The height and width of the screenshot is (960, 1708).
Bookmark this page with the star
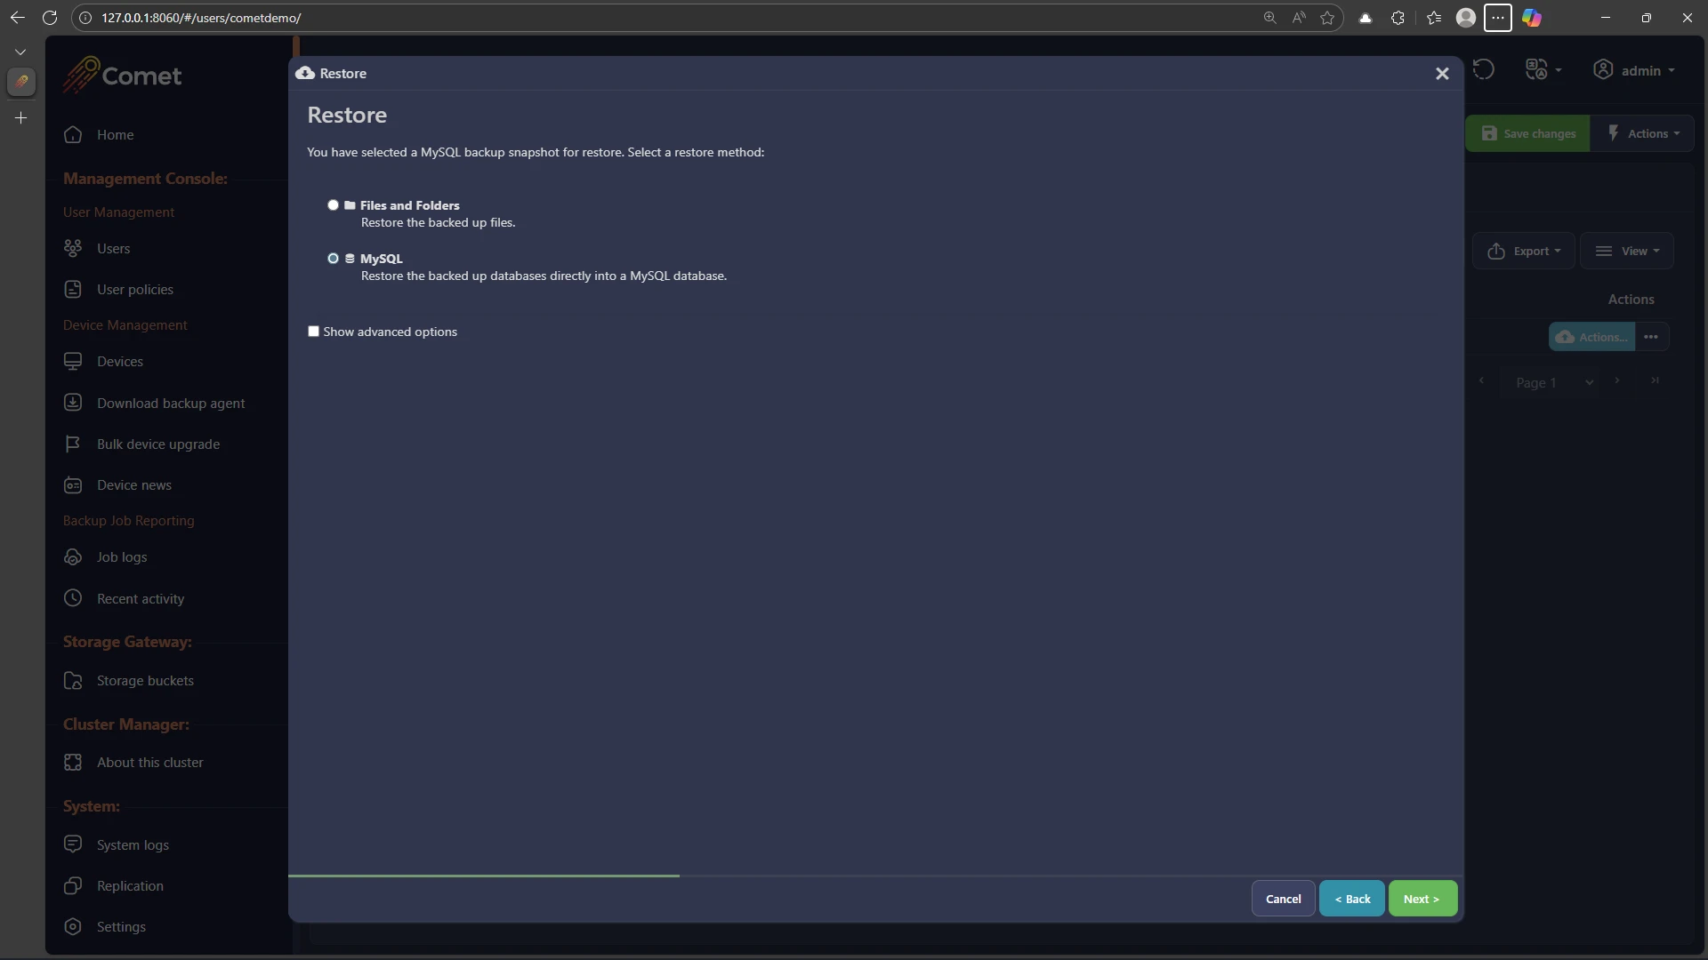pos(1327,18)
